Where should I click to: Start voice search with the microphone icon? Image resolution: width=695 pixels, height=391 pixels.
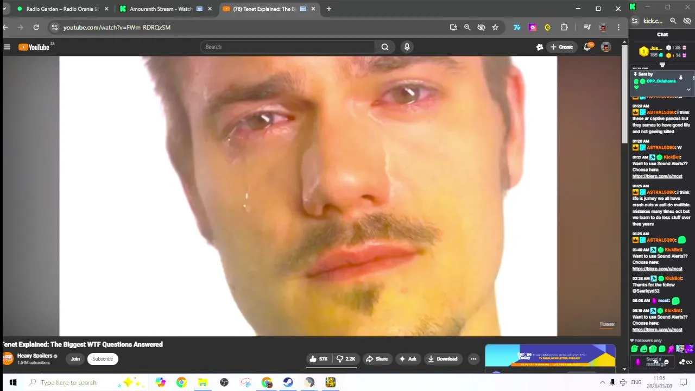pyautogui.click(x=407, y=47)
